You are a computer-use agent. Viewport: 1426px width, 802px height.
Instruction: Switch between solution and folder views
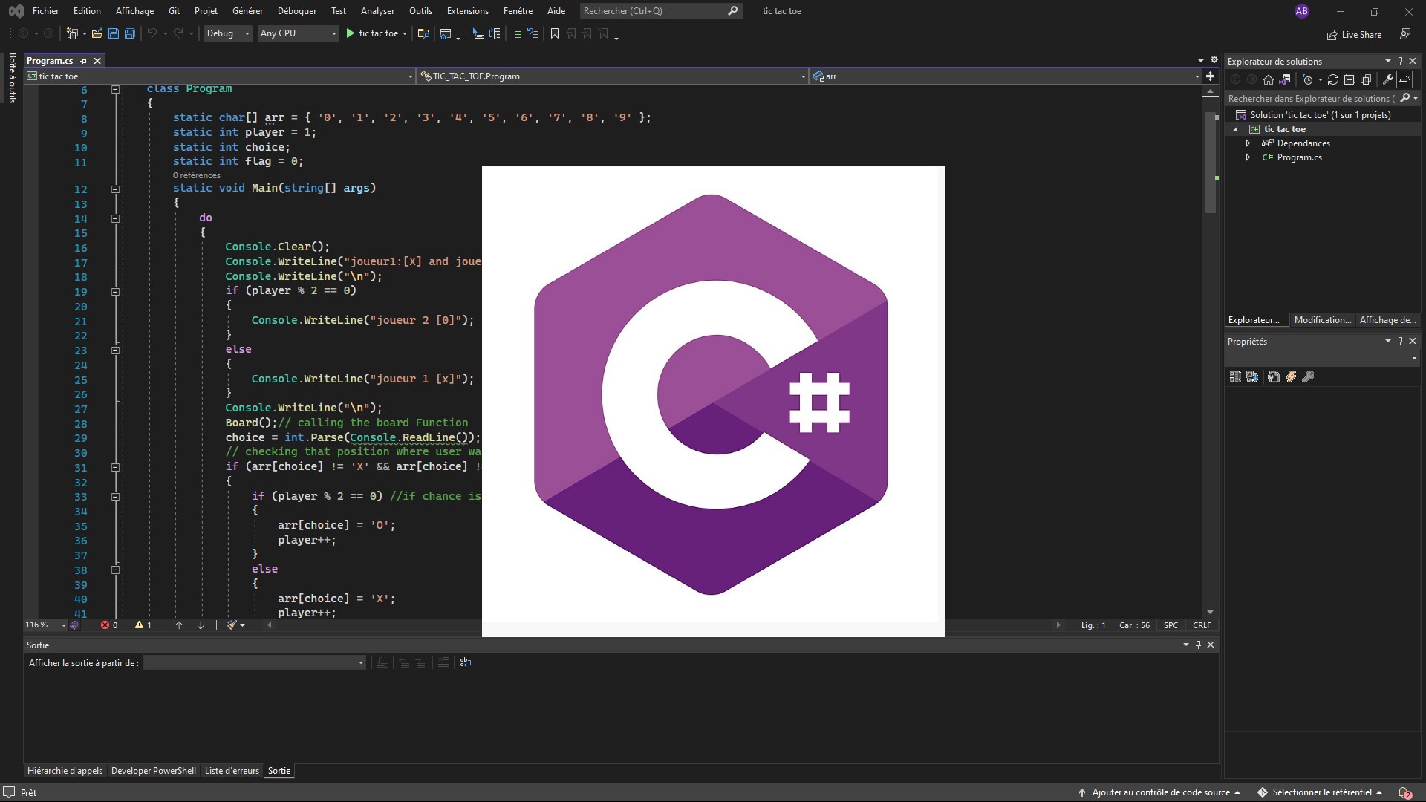point(1285,79)
